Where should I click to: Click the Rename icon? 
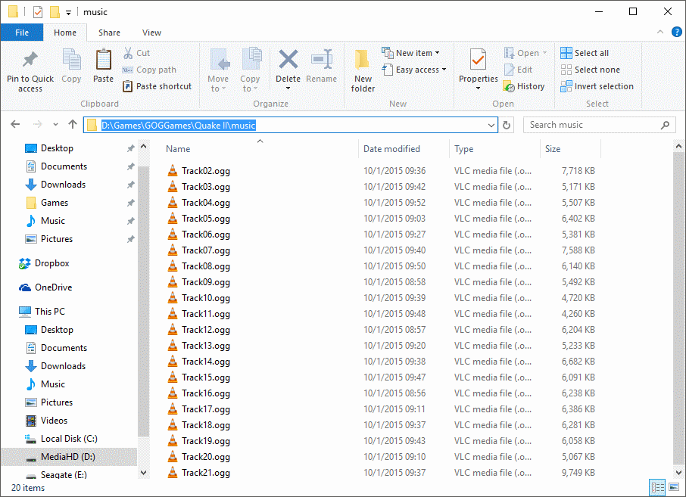[322, 59]
